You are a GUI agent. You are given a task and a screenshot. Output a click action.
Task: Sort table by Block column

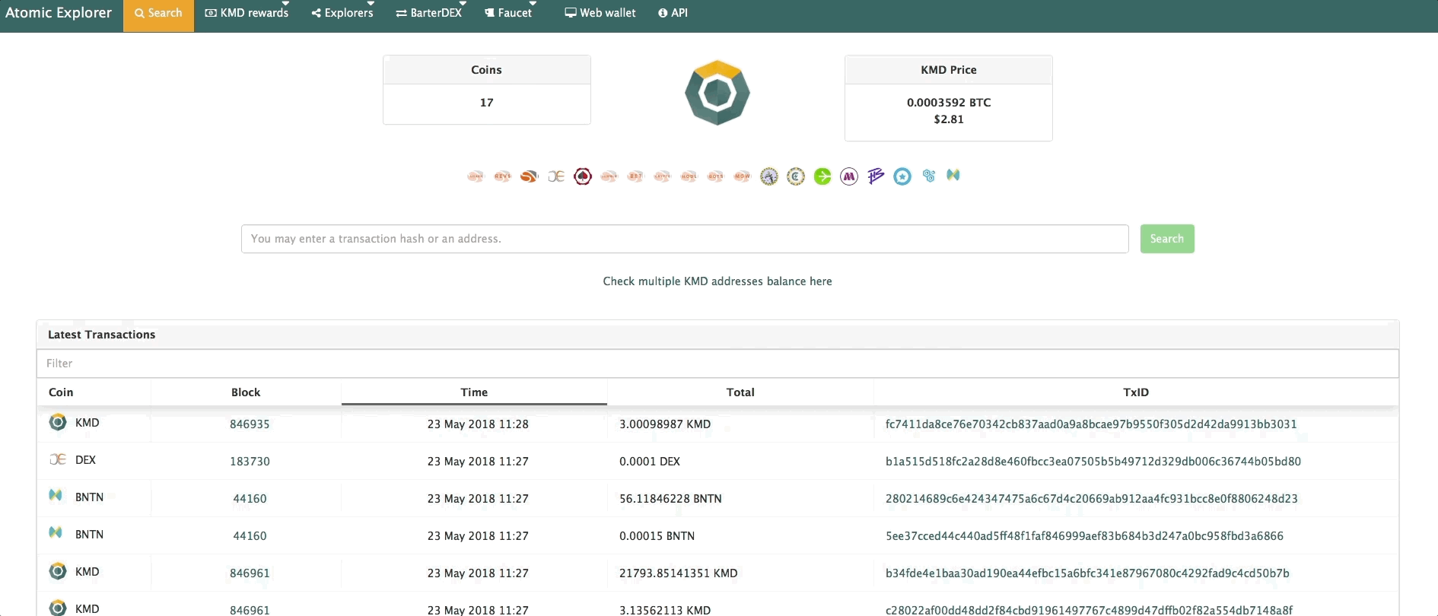pos(246,392)
